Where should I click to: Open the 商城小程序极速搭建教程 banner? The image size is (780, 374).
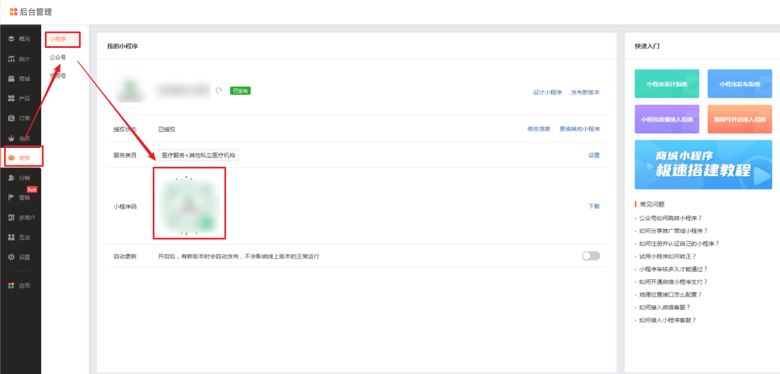click(703, 165)
